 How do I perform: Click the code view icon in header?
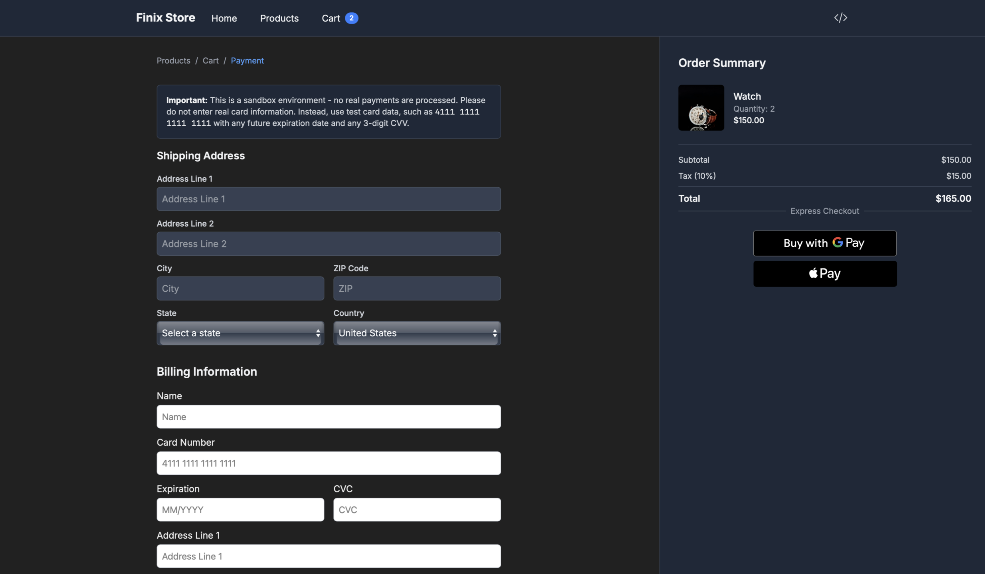tap(840, 18)
